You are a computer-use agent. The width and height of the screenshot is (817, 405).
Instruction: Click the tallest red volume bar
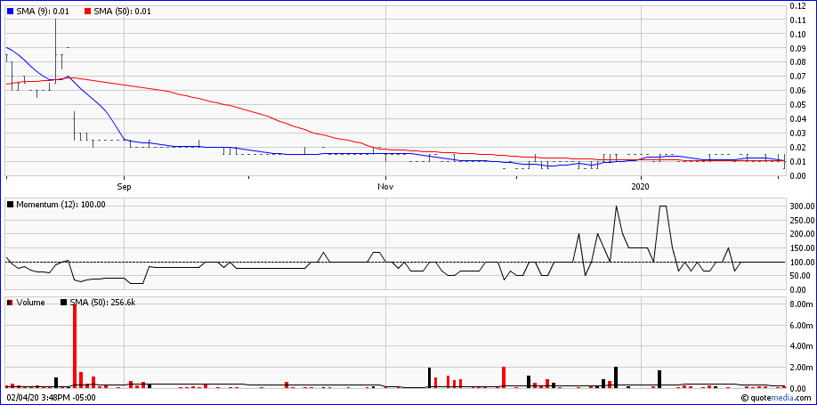tap(74, 345)
